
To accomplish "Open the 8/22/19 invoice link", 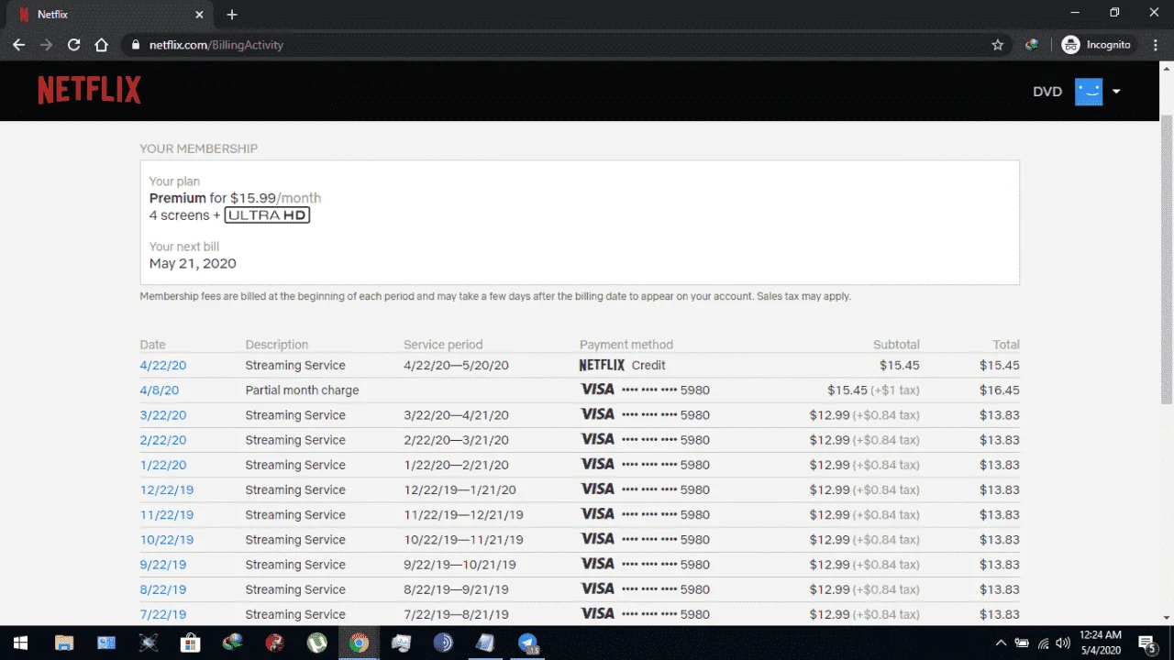I will coord(163,589).
